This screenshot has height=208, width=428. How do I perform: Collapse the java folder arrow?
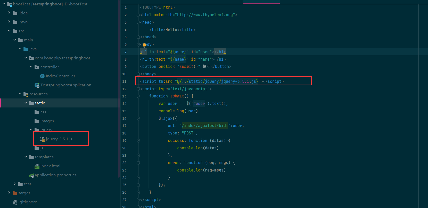tap(20, 49)
